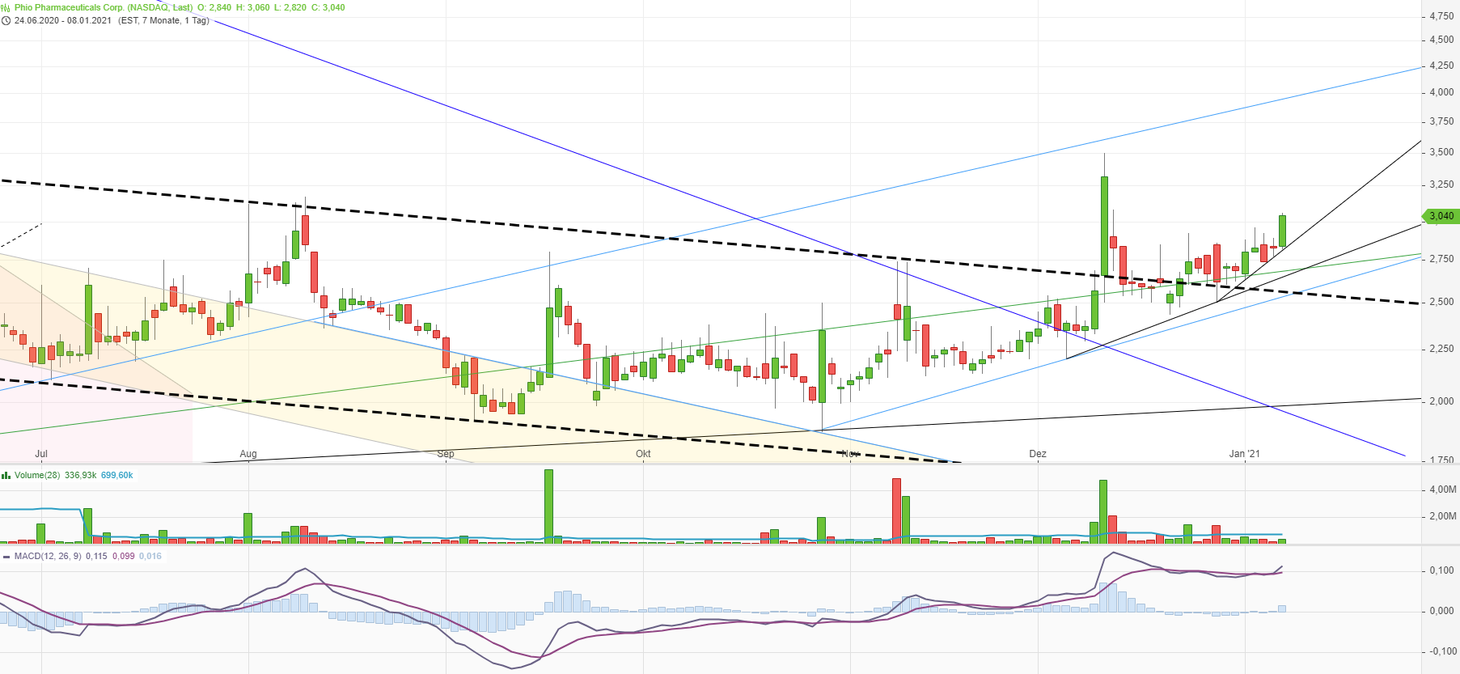Click the Okt label on the time axis
1460x674 pixels.
point(643,454)
